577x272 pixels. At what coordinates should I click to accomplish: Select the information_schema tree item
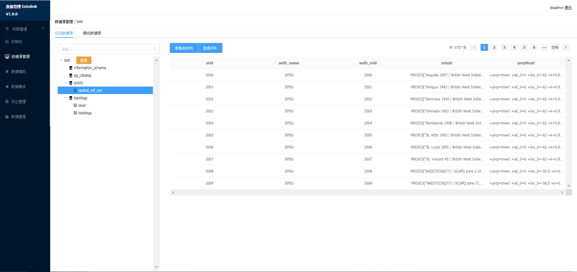(x=90, y=68)
